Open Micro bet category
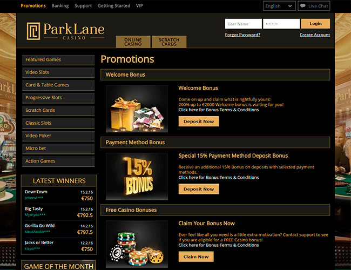Image resolution: width=351 pixels, height=270 pixels. click(x=58, y=148)
